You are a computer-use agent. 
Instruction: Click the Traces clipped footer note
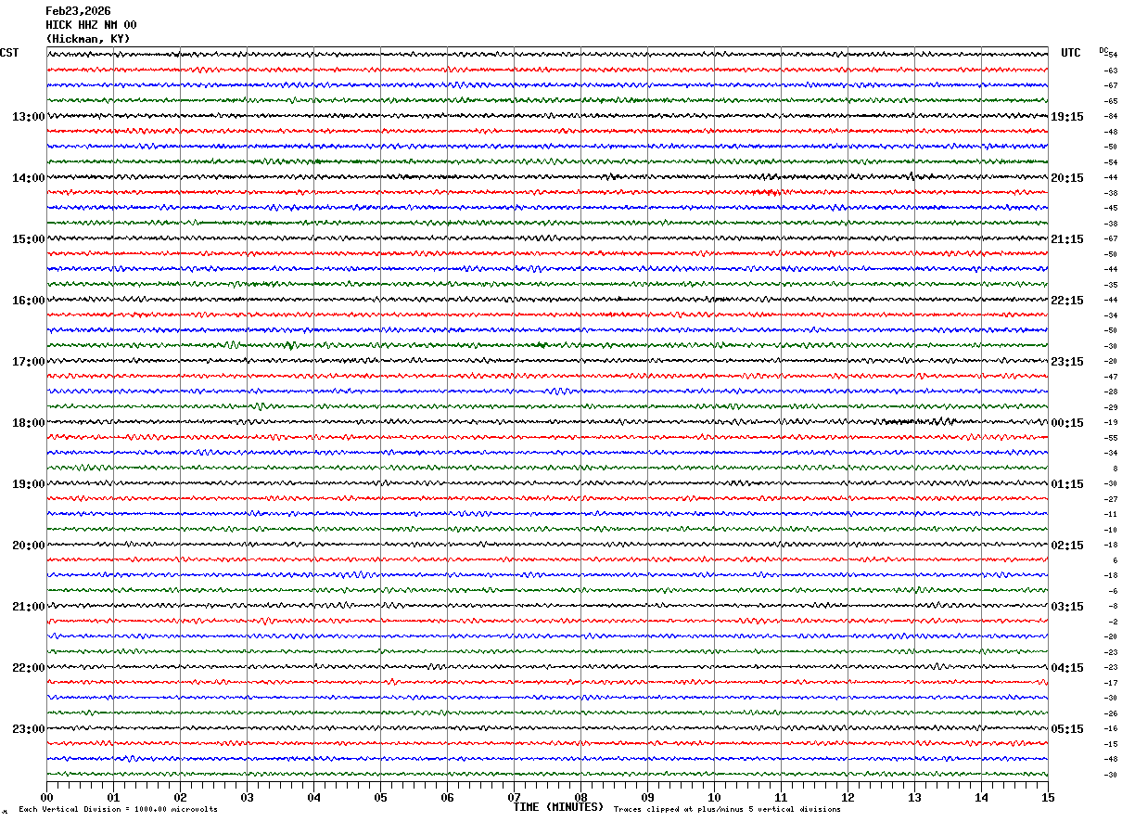pos(727,810)
